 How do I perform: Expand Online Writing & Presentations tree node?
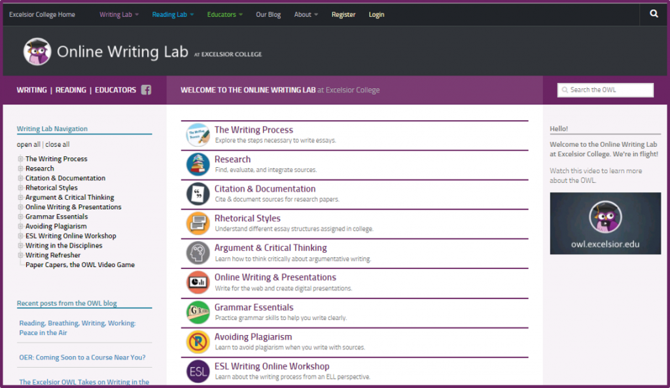[20, 207]
